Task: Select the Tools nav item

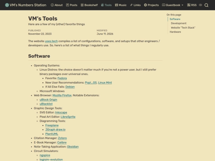Action: [x=106, y=5]
